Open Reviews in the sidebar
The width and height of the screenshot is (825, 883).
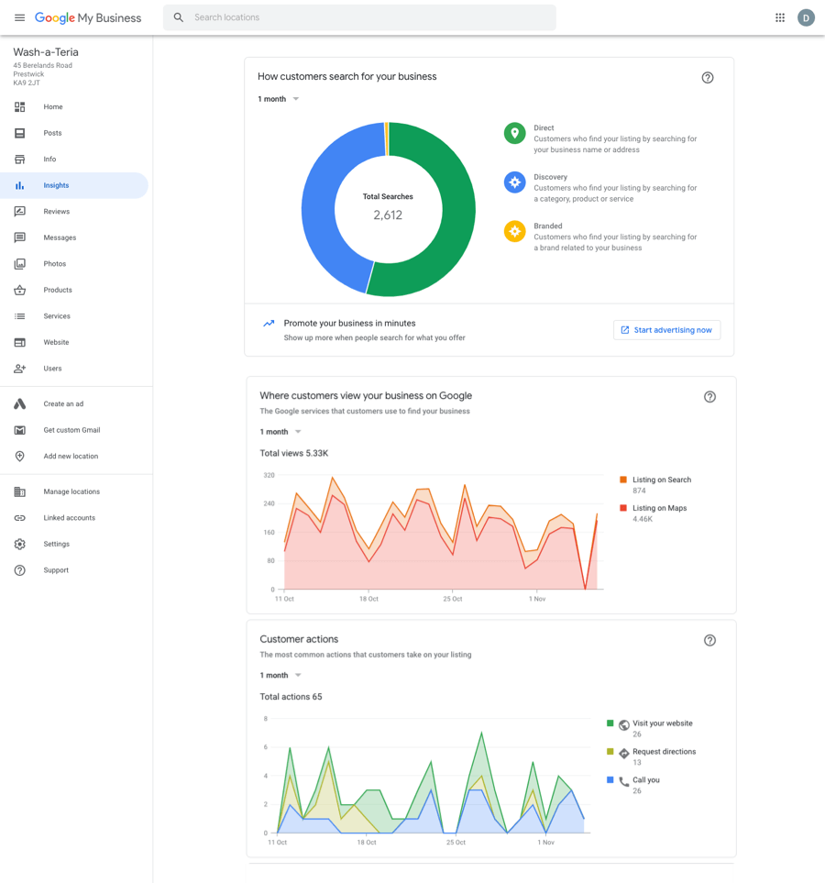[56, 212]
